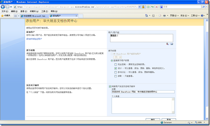210x126 pixels.
Task: Click in the 用户/用户组 text box
Action: click(142, 38)
